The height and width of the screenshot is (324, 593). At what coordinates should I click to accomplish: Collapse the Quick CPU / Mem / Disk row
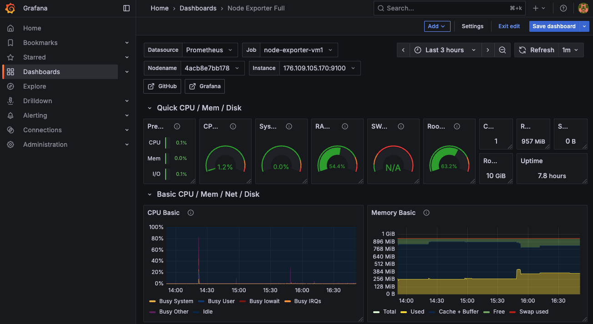[150, 108]
